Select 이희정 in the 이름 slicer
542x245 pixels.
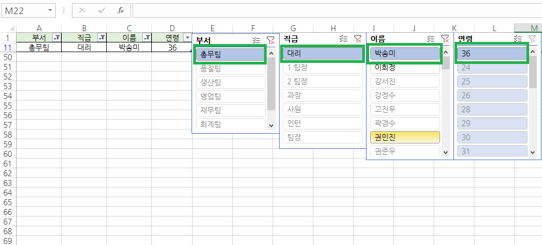pos(405,68)
